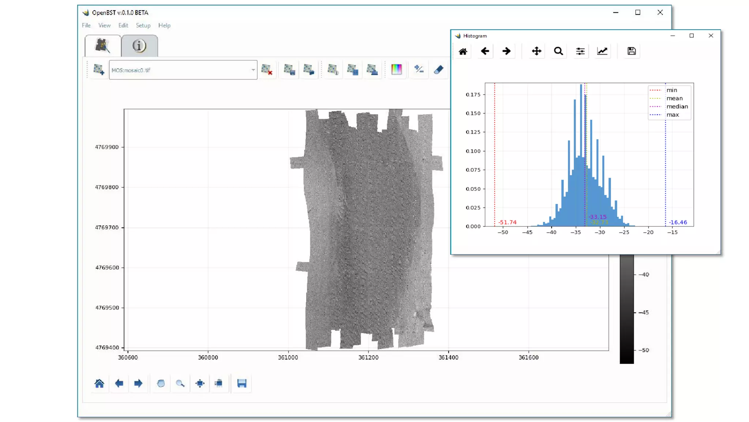Select the eraser tool icon
The width and height of the screenshot is (749, 422).
[439, 69]
